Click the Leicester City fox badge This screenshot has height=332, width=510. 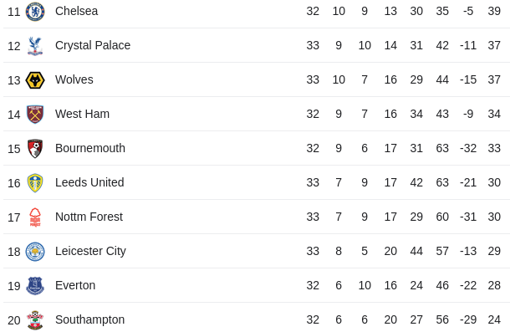click(x=35, y=252)
